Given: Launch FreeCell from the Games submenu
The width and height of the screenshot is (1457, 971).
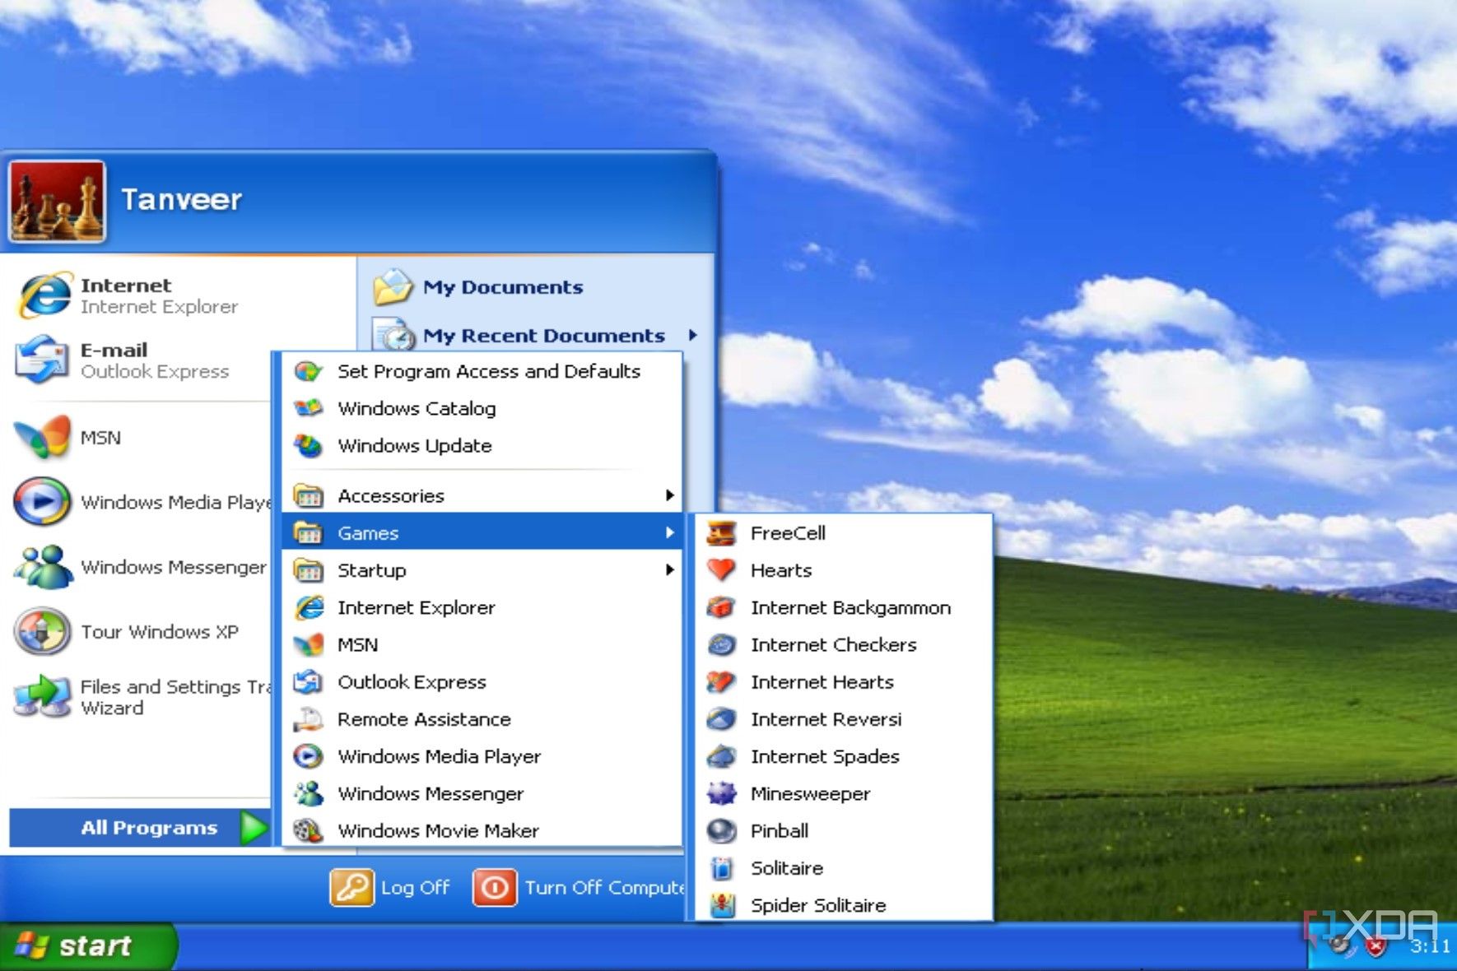Looking at the screenshot, I should [x=786, y=532].
